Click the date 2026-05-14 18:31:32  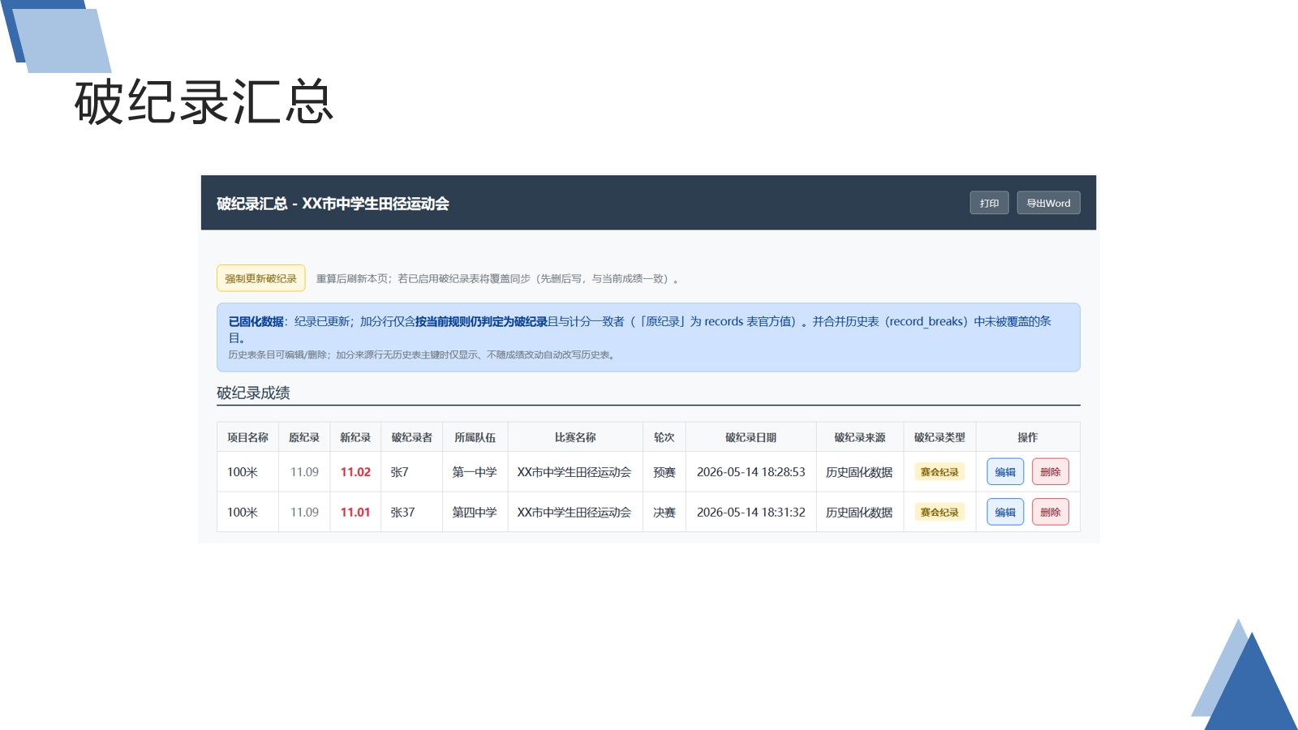pos(750,513)
